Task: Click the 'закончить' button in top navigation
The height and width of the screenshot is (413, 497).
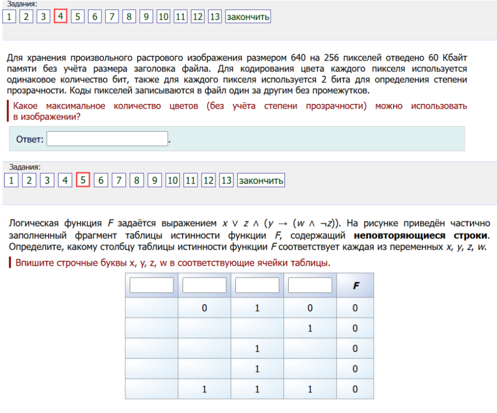Action: coord(248,17)
